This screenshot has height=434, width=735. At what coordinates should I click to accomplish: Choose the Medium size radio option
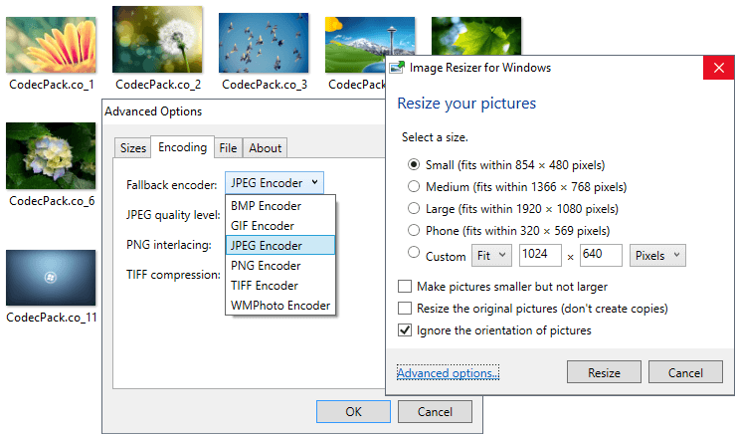point(414,186)
